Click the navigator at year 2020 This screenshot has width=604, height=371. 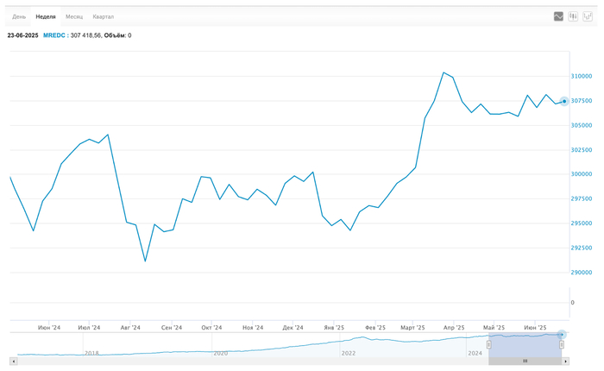[x=220, y=353]
